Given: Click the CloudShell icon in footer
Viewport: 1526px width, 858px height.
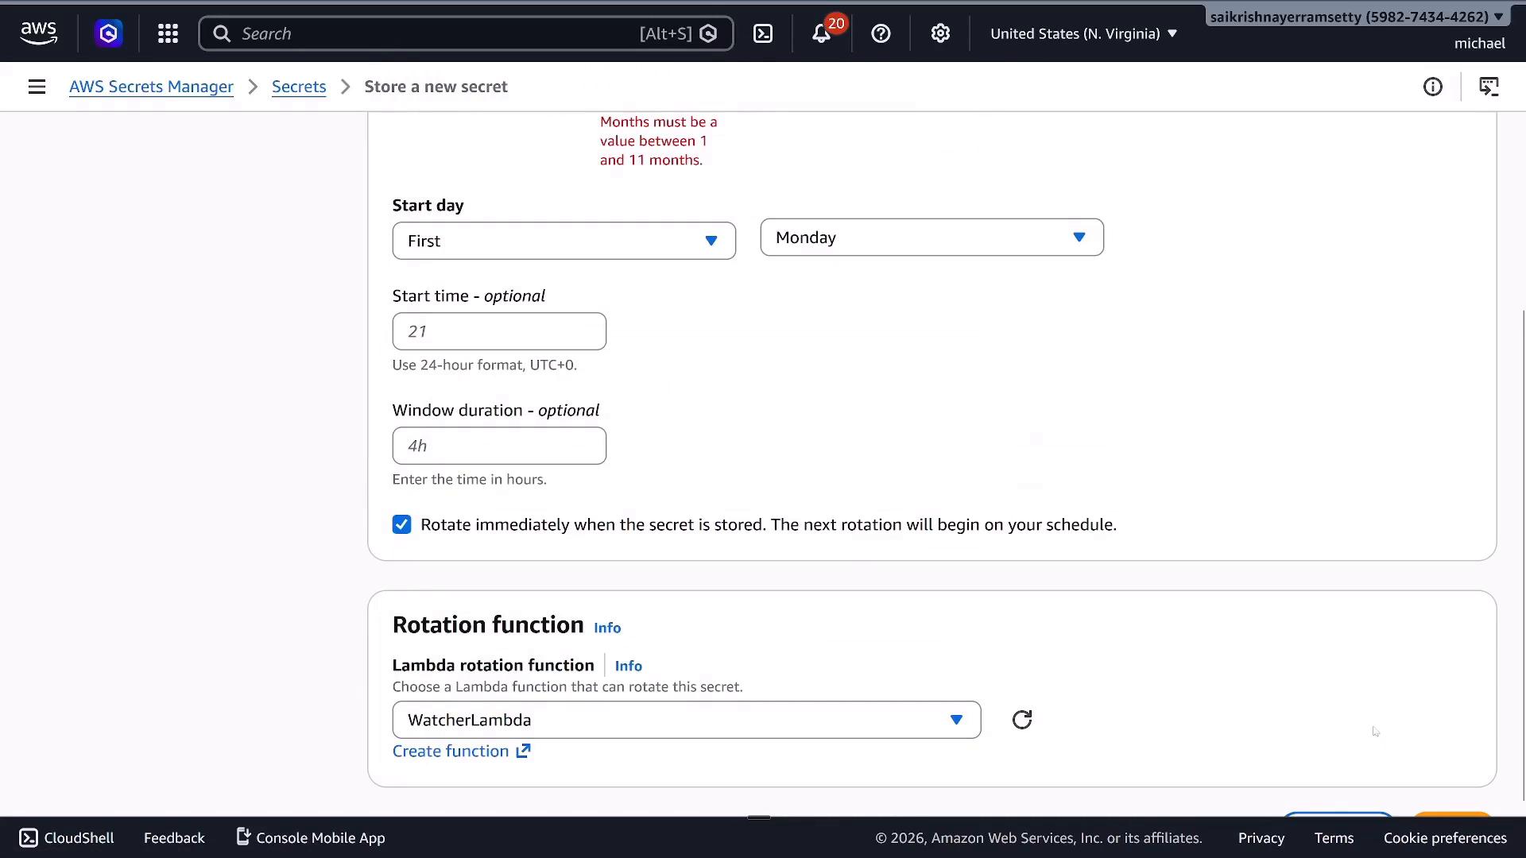Looking at the screenshot, I should pyautogui.click(x=29, y=838).
